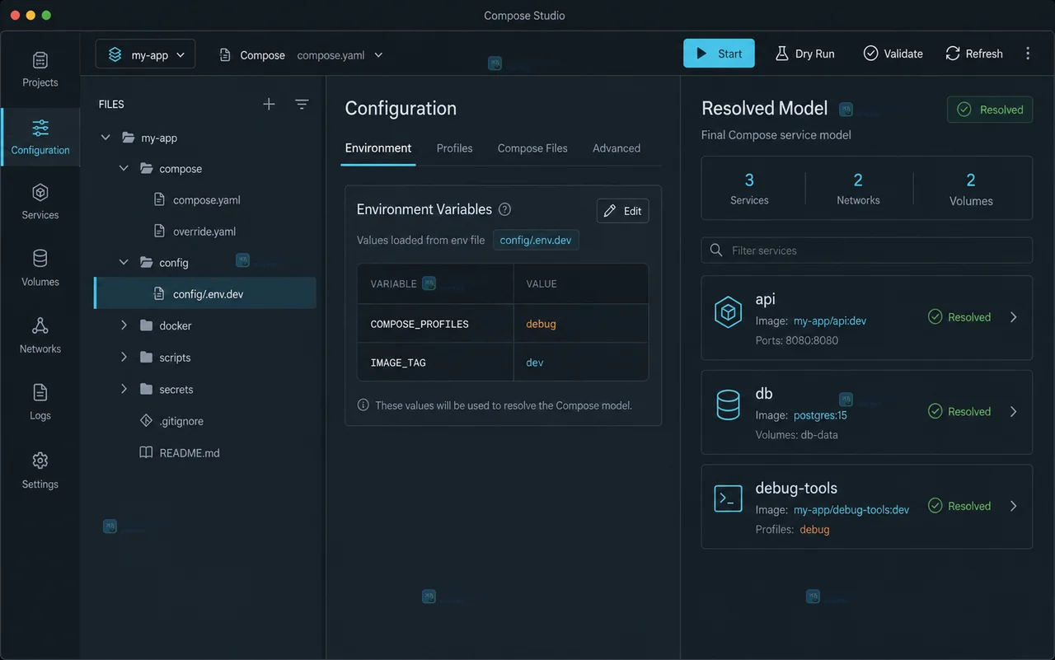Click the macOS green maximize button

[46, 16]
